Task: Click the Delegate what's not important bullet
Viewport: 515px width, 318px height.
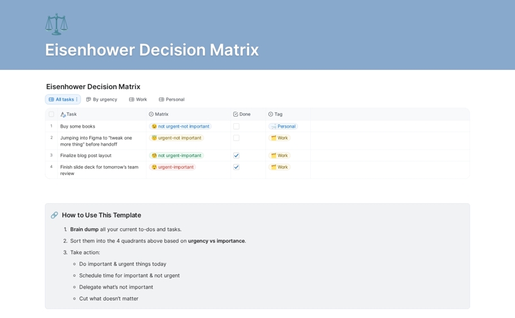Action: click(116, 287)
